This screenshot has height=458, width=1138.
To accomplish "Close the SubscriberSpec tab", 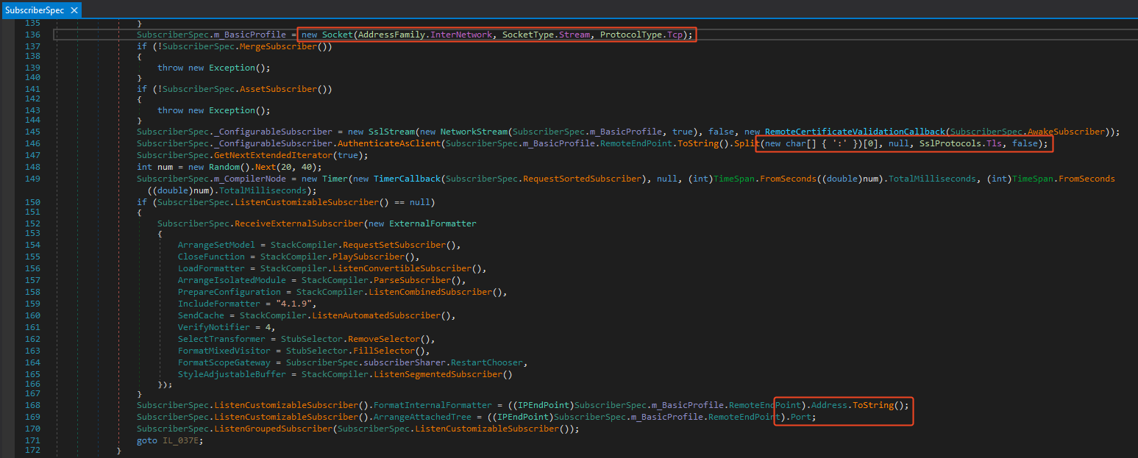I will pyautogui.click(x=74, y=10).
